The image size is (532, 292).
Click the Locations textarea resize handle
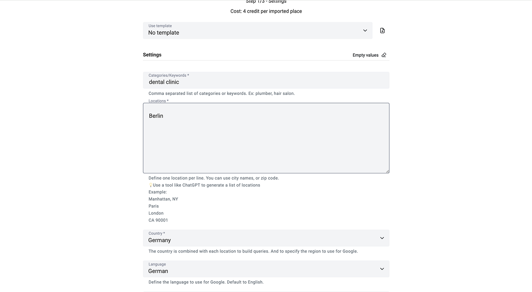388,171
